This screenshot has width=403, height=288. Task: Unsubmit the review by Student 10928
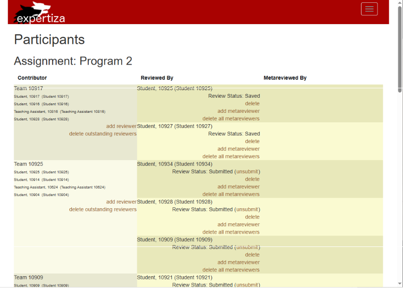(247, 209)
